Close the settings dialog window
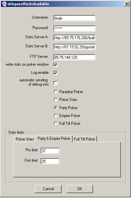 tap(126, 4)
